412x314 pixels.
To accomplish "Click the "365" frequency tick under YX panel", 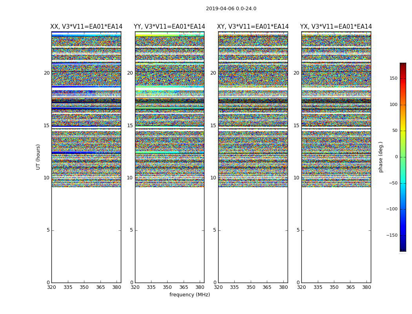I will [x=350, y=287].
